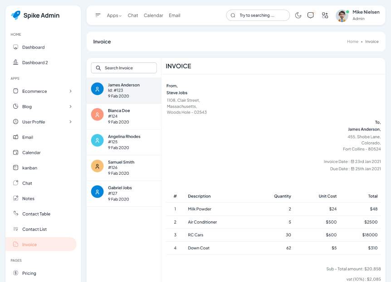Click the Contact Table phone icon

coord(15,214)
